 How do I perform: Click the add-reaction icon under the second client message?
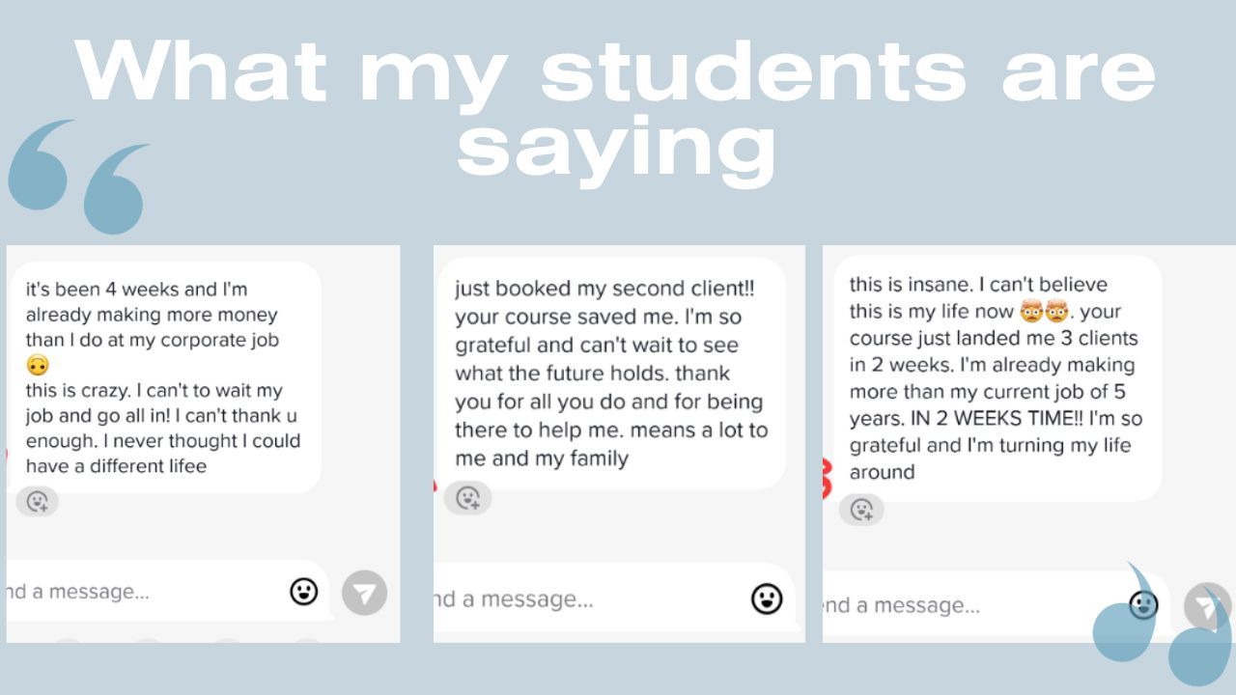pos(467,497)
